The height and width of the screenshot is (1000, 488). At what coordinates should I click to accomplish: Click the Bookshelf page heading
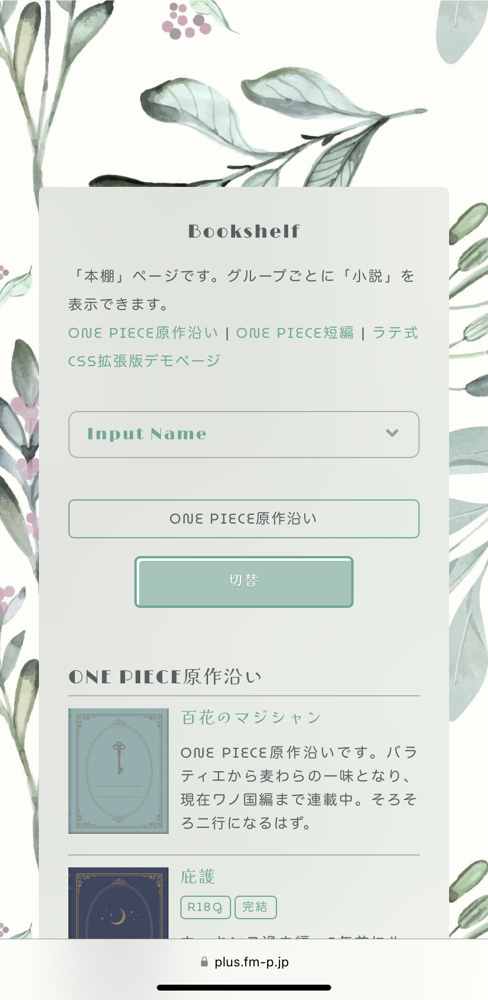[244, 231]
